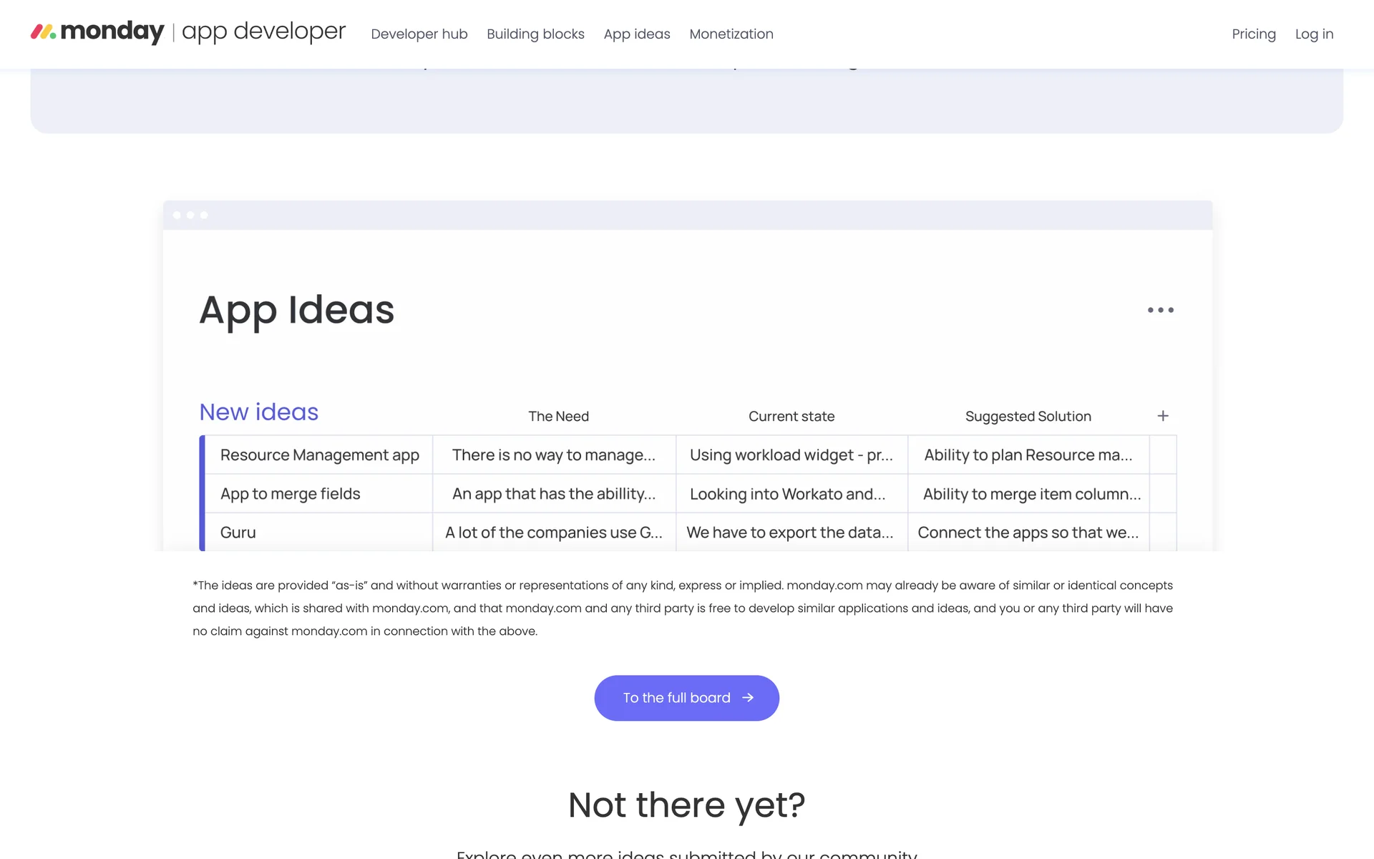Go to App ideas page

[636, 34]
